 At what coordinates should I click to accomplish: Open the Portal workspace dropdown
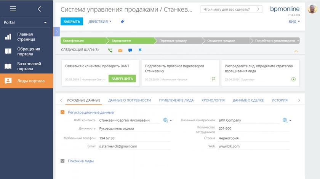click(26, 22)
